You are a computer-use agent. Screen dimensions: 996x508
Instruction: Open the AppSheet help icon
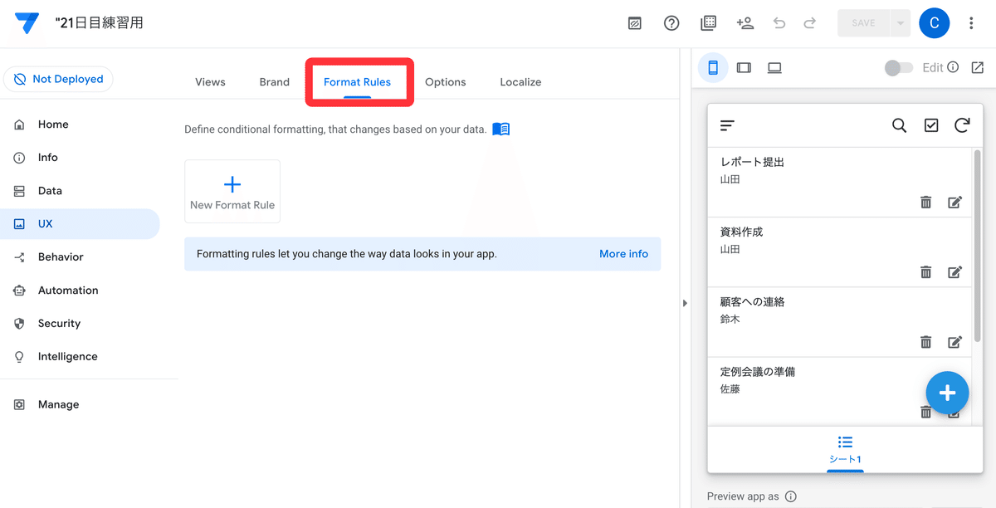[x=671, y=23]
